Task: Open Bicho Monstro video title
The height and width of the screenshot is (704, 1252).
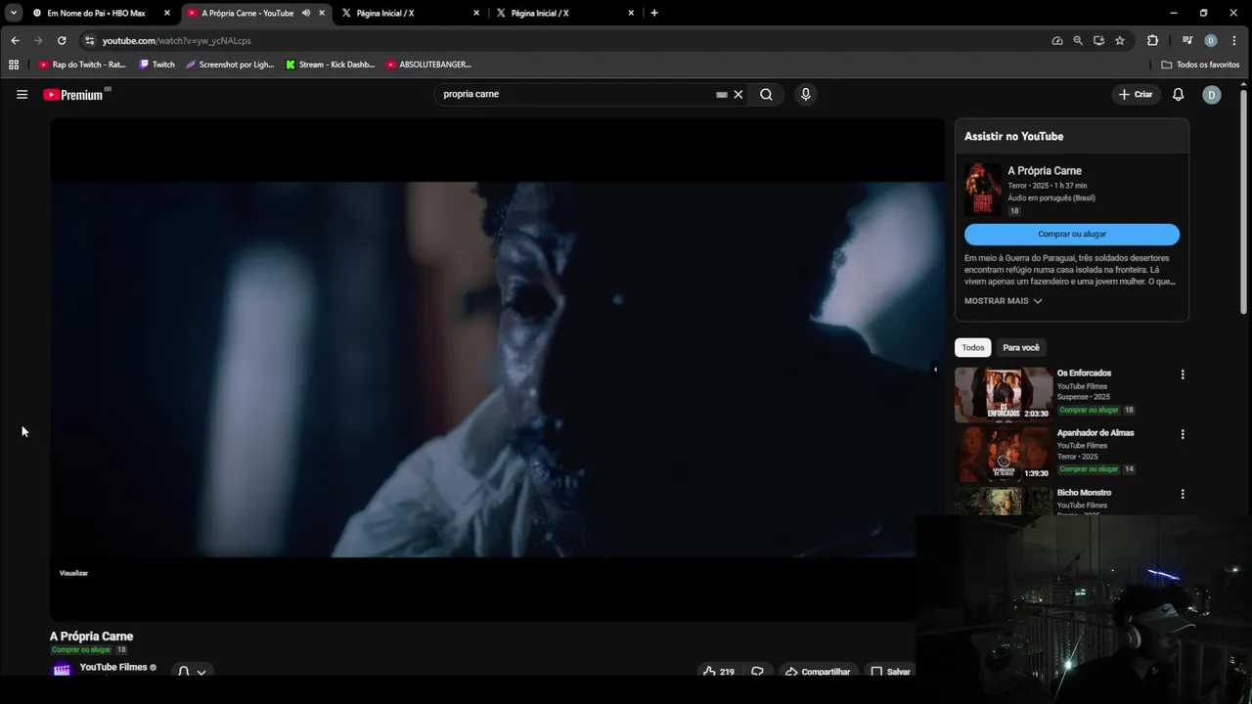Action: point(1084,493)
